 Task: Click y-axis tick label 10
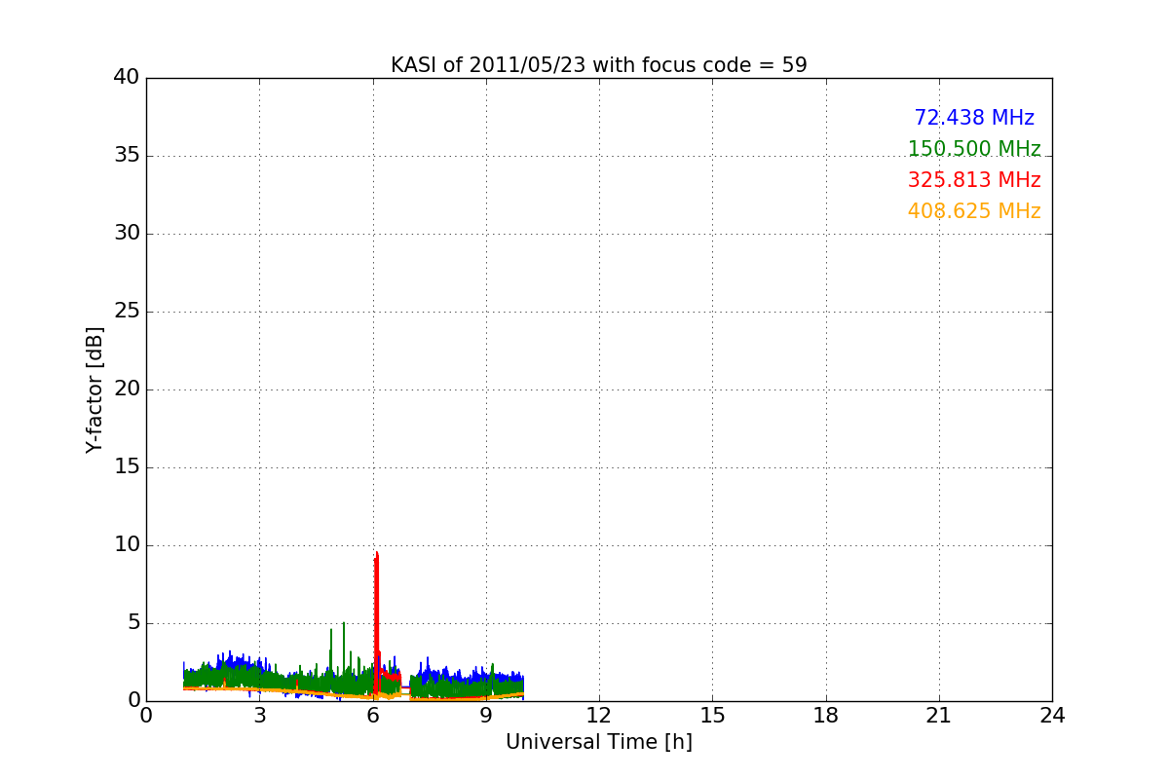pyautogui.click(x=126, y=545)
